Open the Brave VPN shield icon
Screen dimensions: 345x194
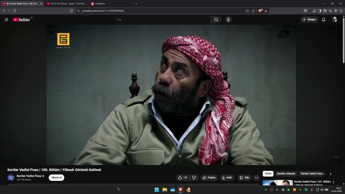(x=336, y=11)
